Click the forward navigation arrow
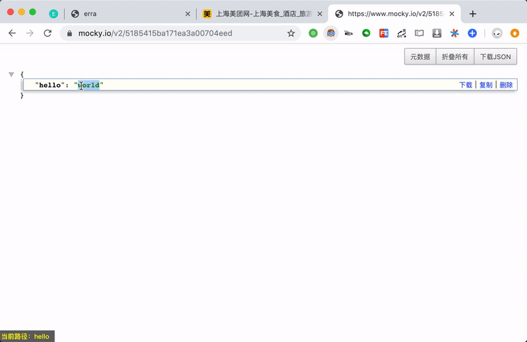Screen dimensions: 527x342 pyautogui.click(x=30, y=33)
